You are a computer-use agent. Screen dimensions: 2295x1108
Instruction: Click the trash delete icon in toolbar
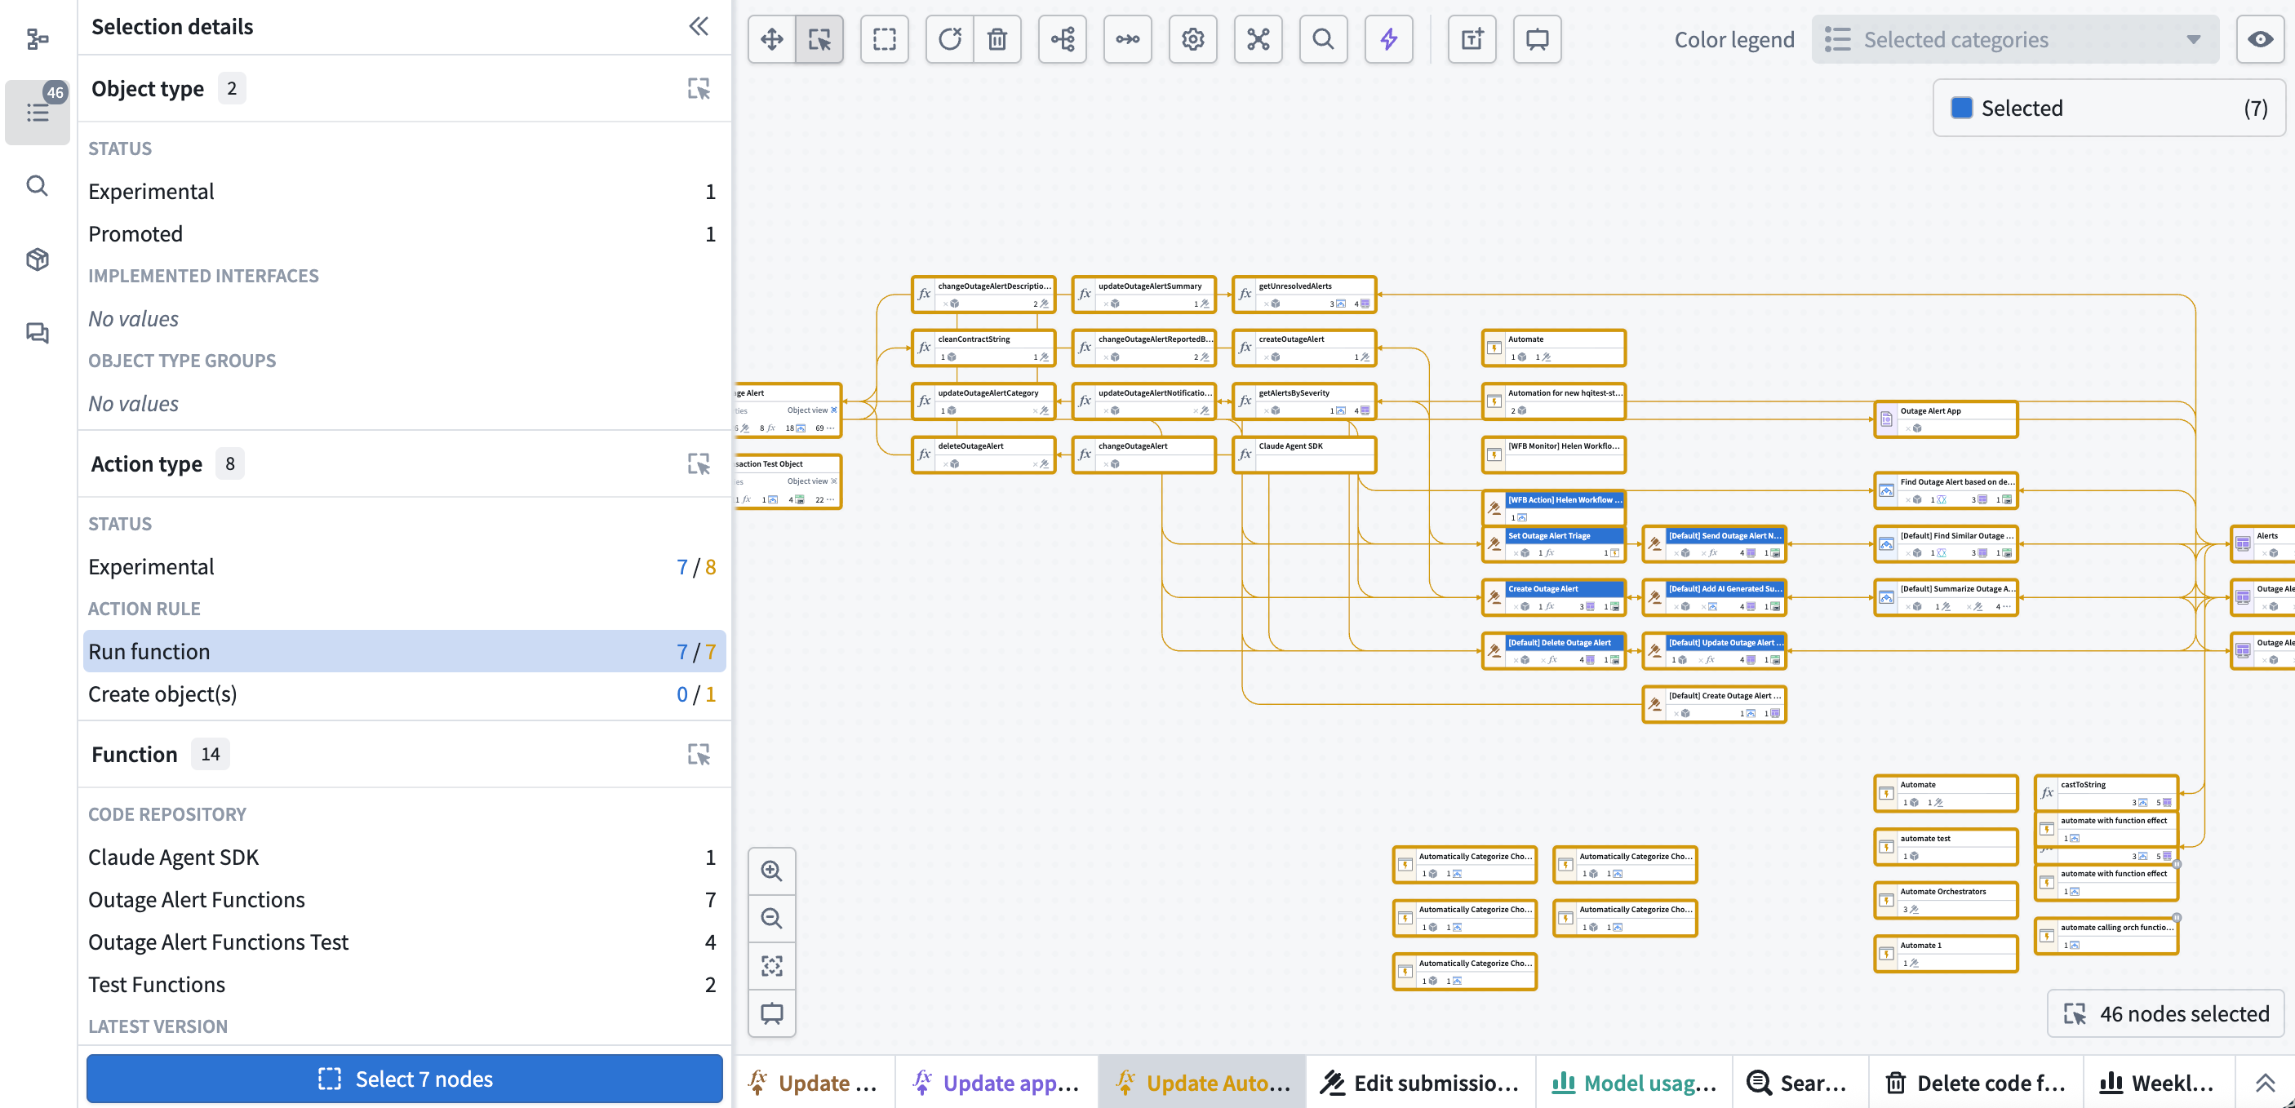click(x=997, y=39)
